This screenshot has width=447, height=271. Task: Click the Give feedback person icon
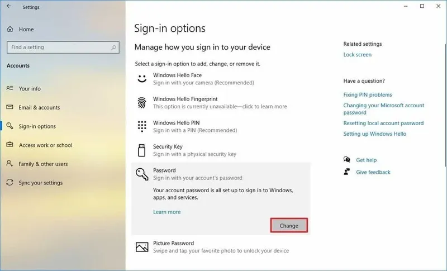(347, 172)
